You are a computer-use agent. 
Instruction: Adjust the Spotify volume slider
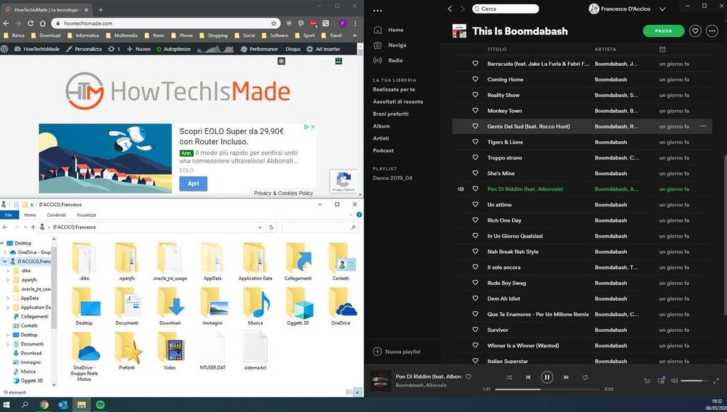pyautogui.click(x=692, y=380)
